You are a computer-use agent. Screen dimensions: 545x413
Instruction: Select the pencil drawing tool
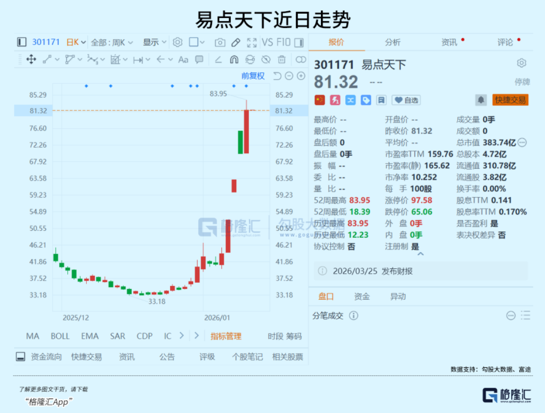(235, 41)
